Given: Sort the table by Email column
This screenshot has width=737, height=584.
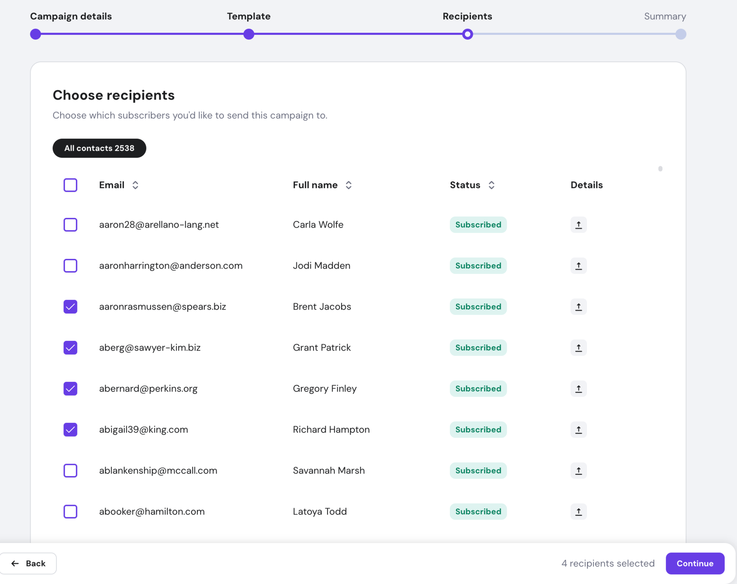Looking at the screenshot, I should (136, 185).
